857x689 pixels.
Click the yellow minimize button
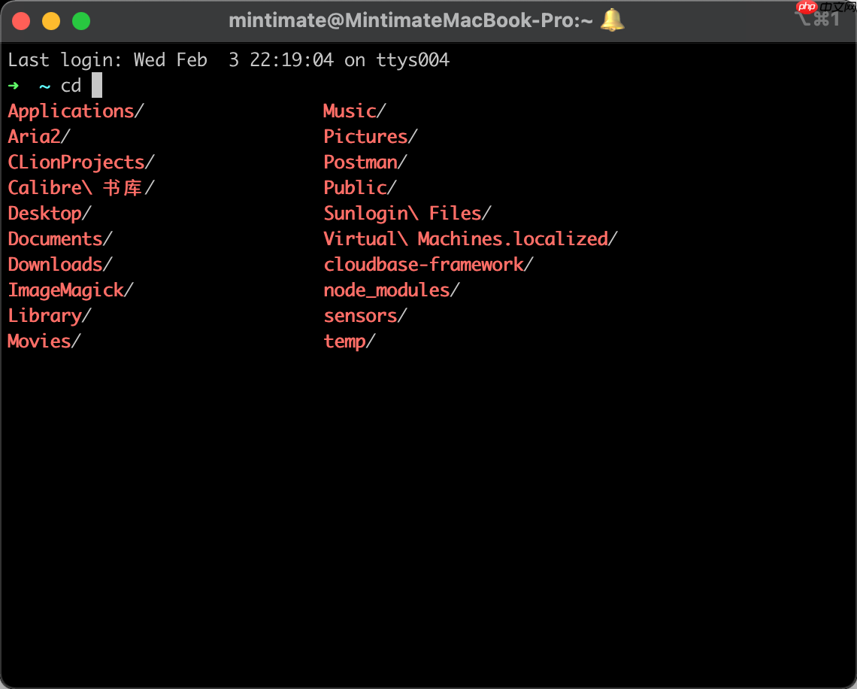point(50,21)
